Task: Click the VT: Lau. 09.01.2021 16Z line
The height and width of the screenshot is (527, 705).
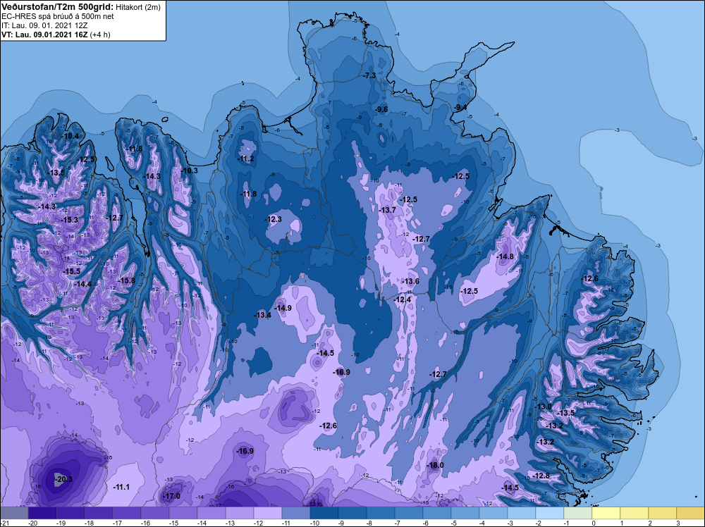Action: coord(44,34)
